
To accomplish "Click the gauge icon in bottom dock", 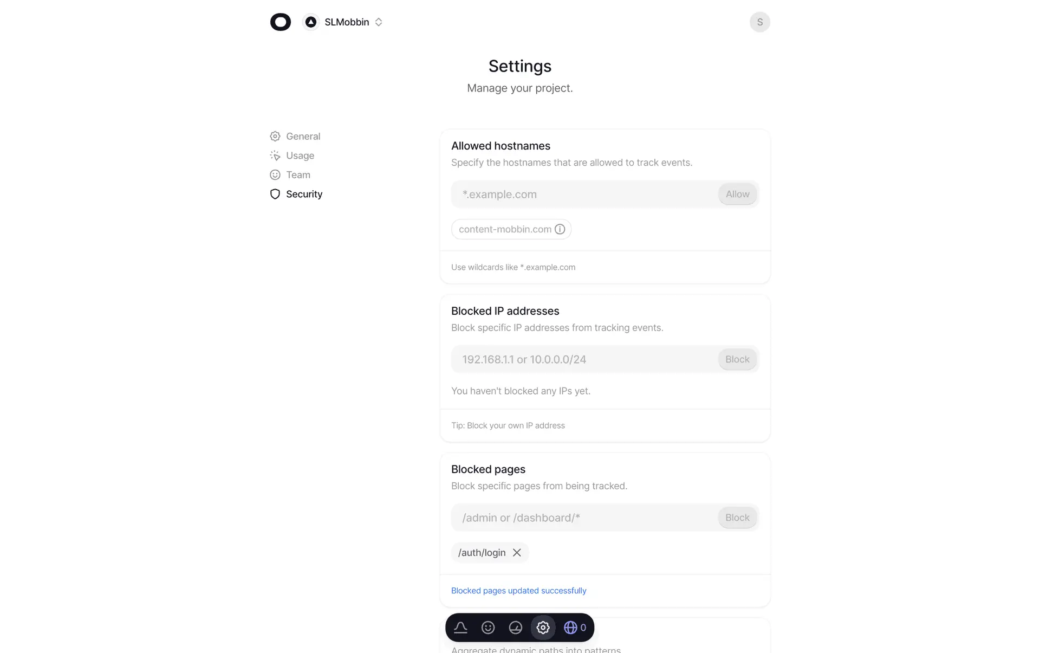I will 516,628.
